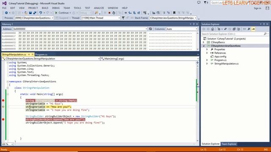Click the Properties wrench icon in Solution Explorer
The image size is (271, 152).
(249, 29)
